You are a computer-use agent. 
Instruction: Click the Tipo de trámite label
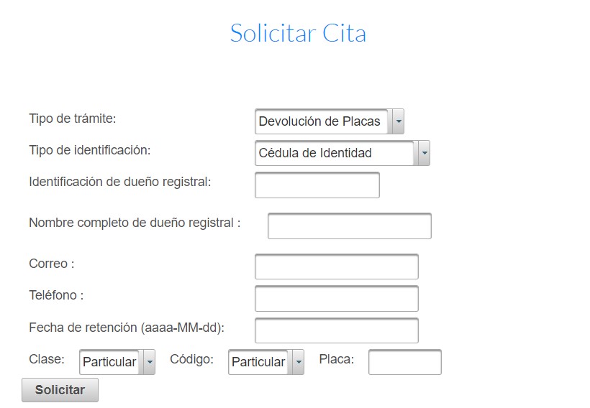73,119
